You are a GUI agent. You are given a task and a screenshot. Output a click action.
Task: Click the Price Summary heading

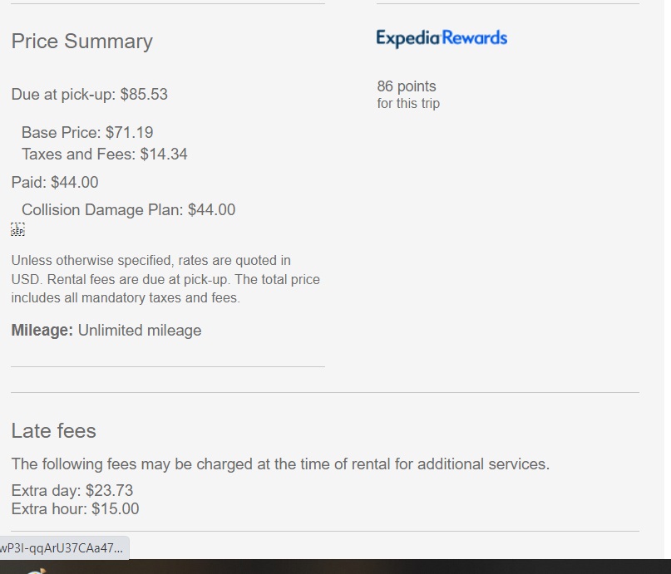81,42
